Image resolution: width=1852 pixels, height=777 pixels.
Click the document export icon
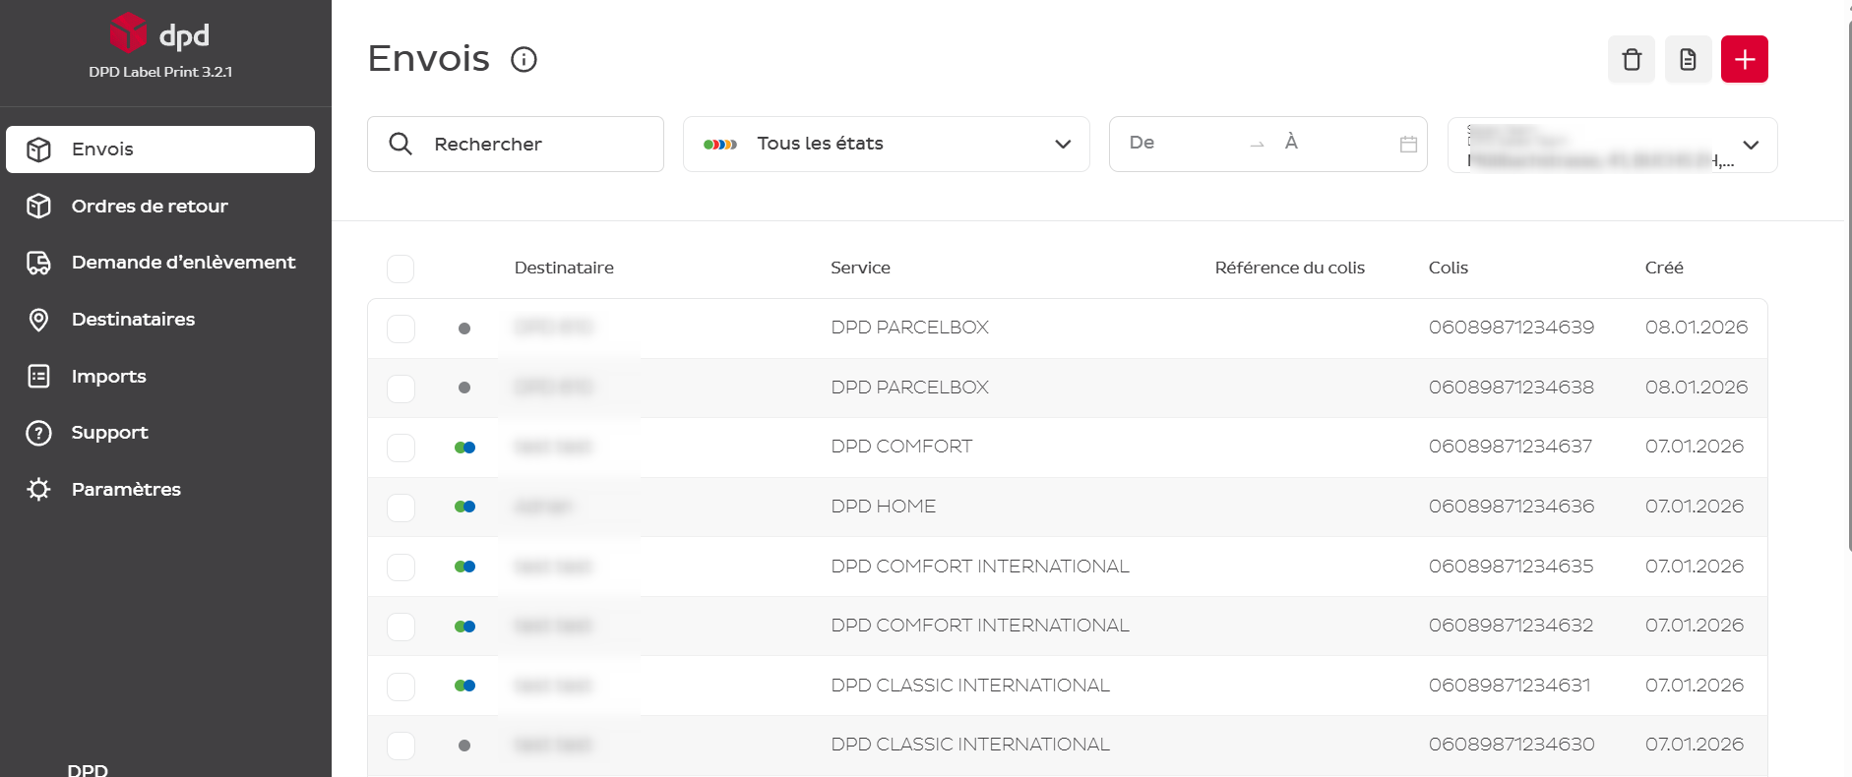[1688, 59]
